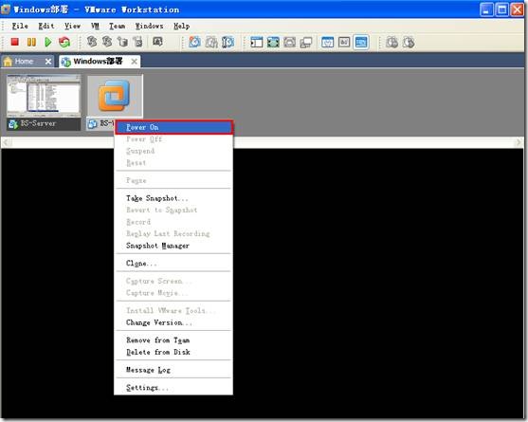This screenshot has height=422, width=528.
Task: Select the BS-Server VM thumbnail
Action: click(44, 96)
